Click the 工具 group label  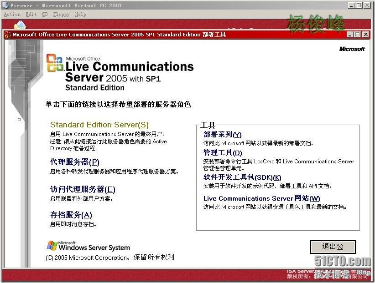click(208, 125)
